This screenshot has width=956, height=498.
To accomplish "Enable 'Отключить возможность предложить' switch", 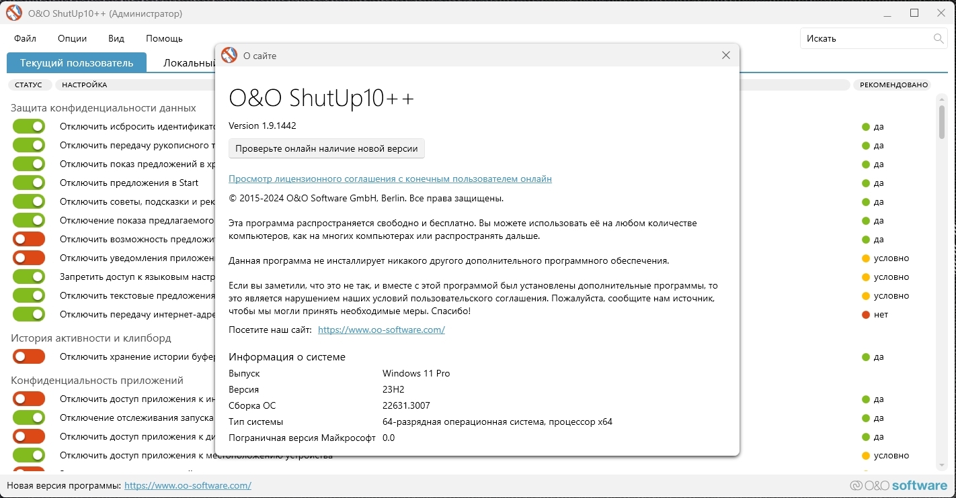I will click(x=29, y=239).
